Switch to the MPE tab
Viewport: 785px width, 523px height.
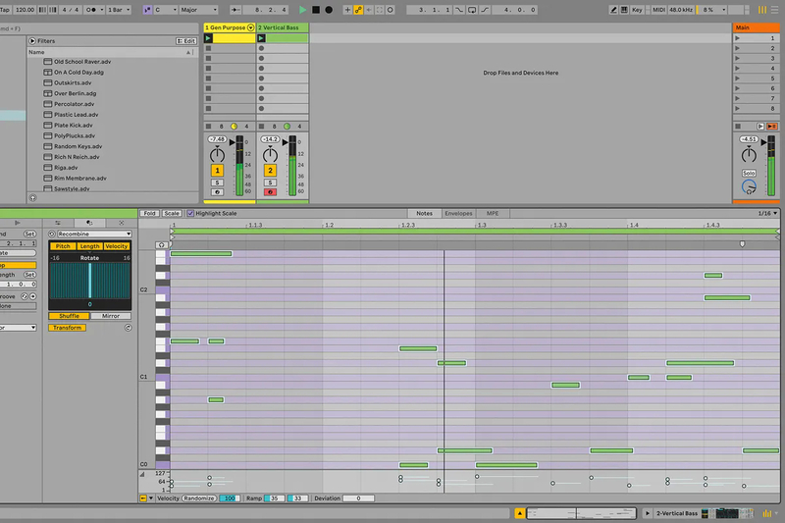click(493, 213)
